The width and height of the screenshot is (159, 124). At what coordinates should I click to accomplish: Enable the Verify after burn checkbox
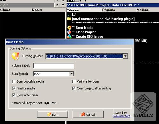click(74, 82)
